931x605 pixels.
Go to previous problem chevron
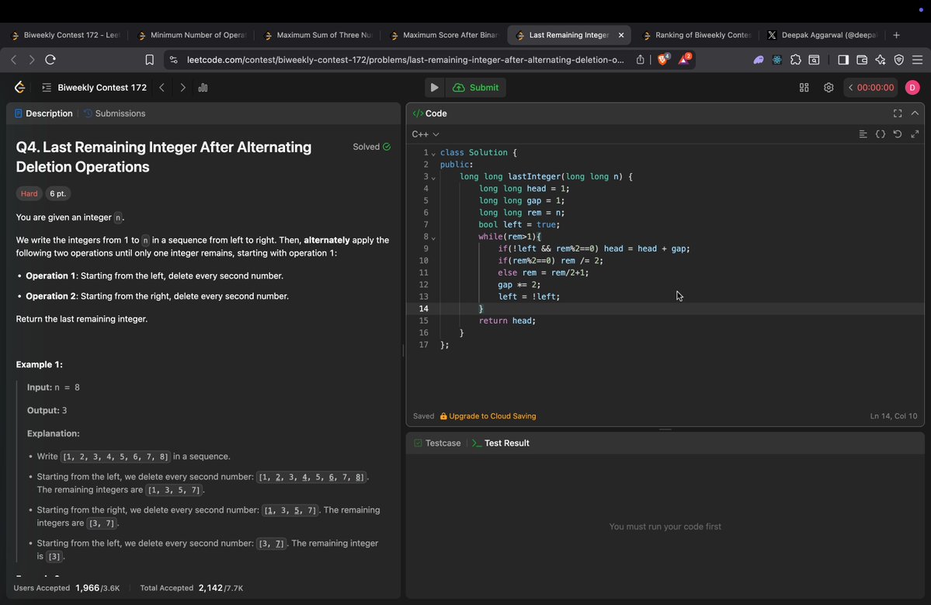pos(162,87)
